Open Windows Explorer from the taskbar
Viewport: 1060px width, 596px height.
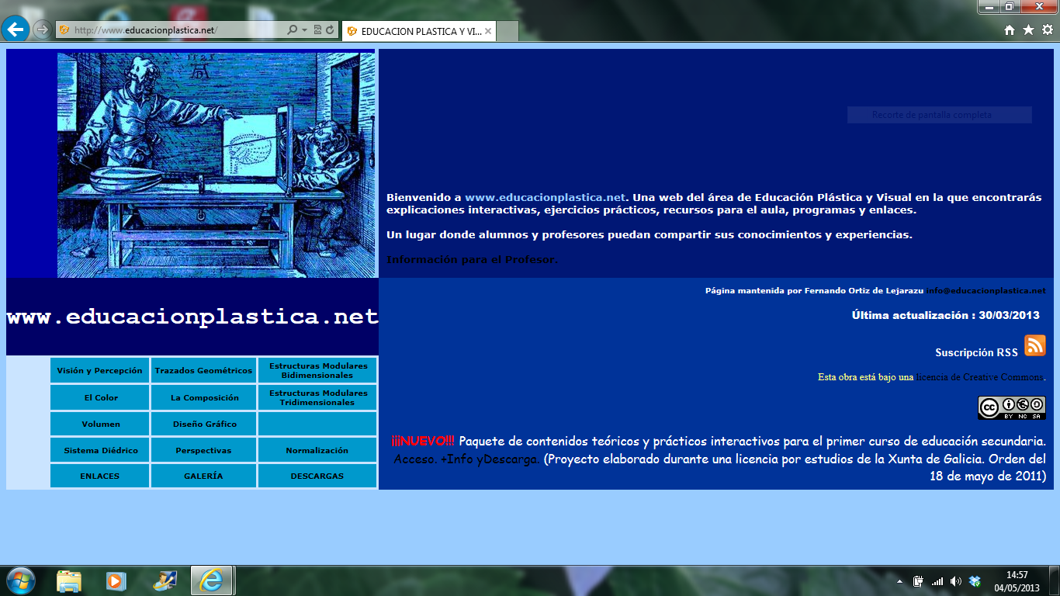pos(69,580)
